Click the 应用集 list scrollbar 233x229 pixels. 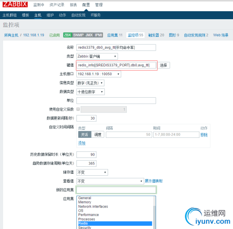(154, 213)
